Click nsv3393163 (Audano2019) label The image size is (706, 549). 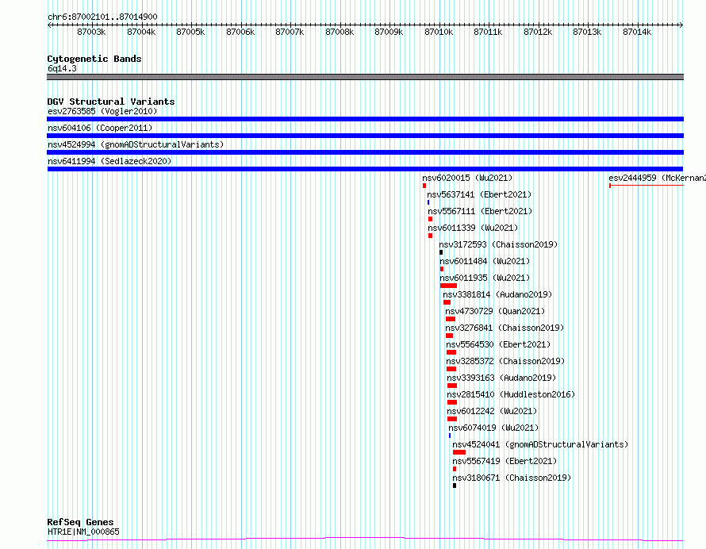pos(501,378)
